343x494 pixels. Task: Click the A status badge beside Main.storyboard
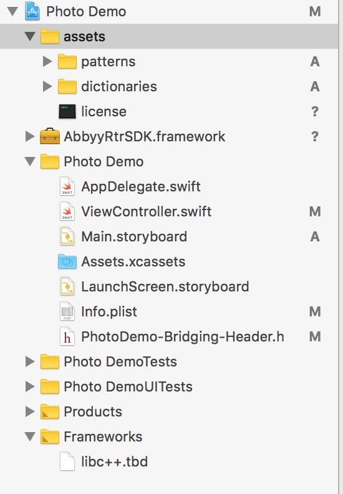(315, 236)
